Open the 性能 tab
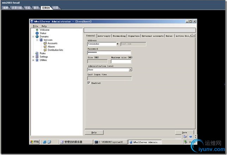 [x=28, y=8]
